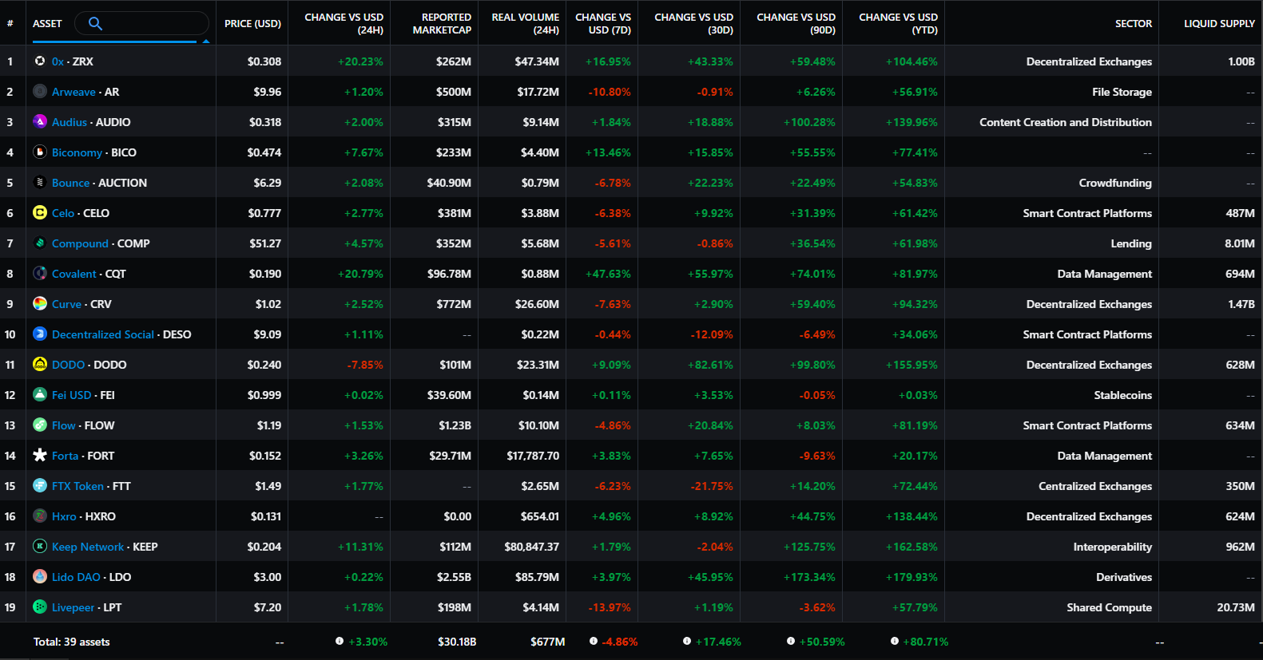The image size is (1263, 660).
Task: Sort by Price (USD) column header
Action: click(x=252, y=24)
